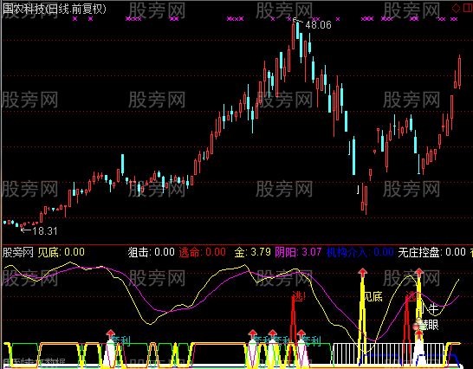The image size is (473, 369).
Task: Click the 见底: 0.00 indicator value
Action: point(62,252)
